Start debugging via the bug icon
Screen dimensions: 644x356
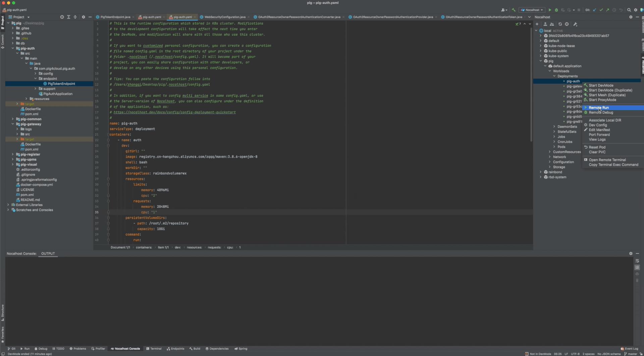pos(556,10)
